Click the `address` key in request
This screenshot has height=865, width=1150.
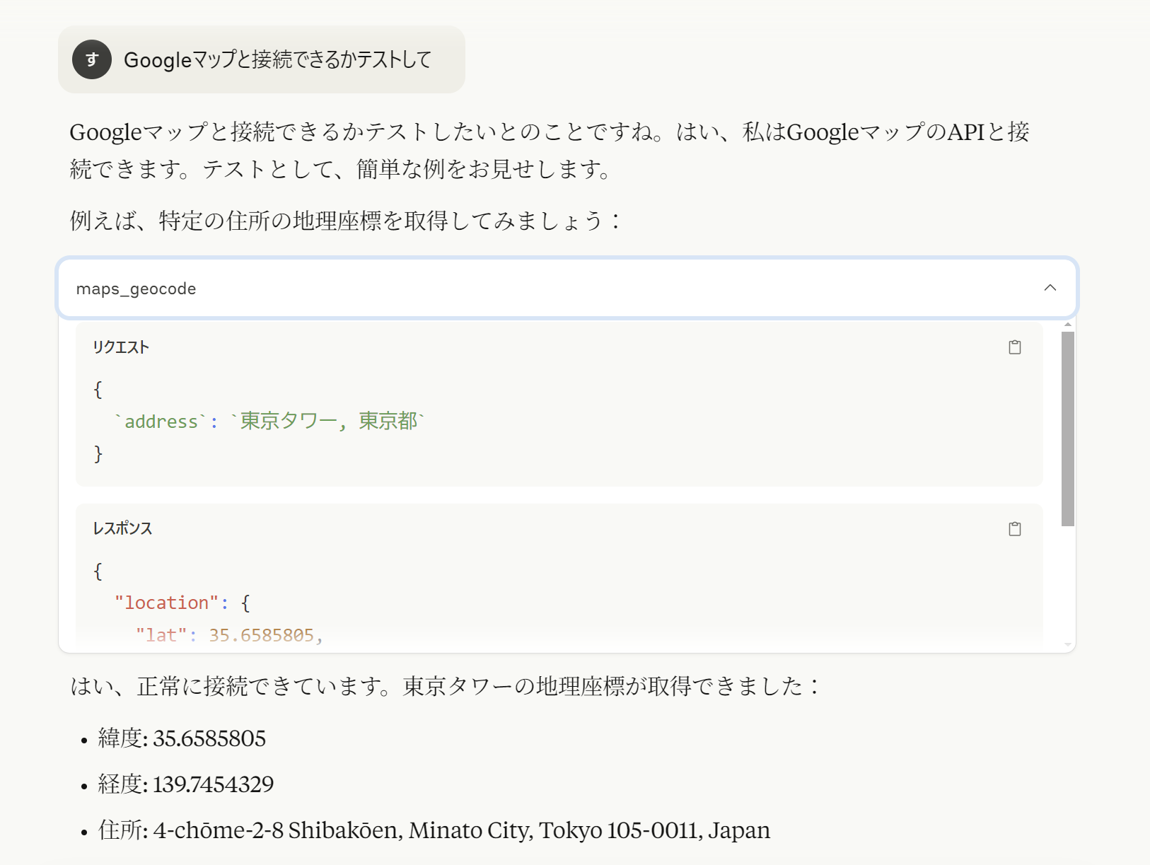[161, 422]
